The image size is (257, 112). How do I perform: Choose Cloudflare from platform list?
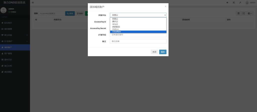click(x=138, y=32)
